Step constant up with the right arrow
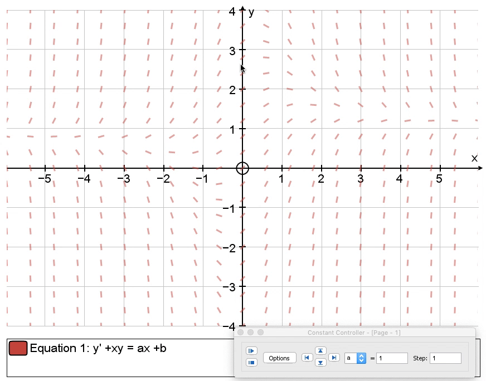The width and height of the screenshot is (486, 381). point(334,358)
